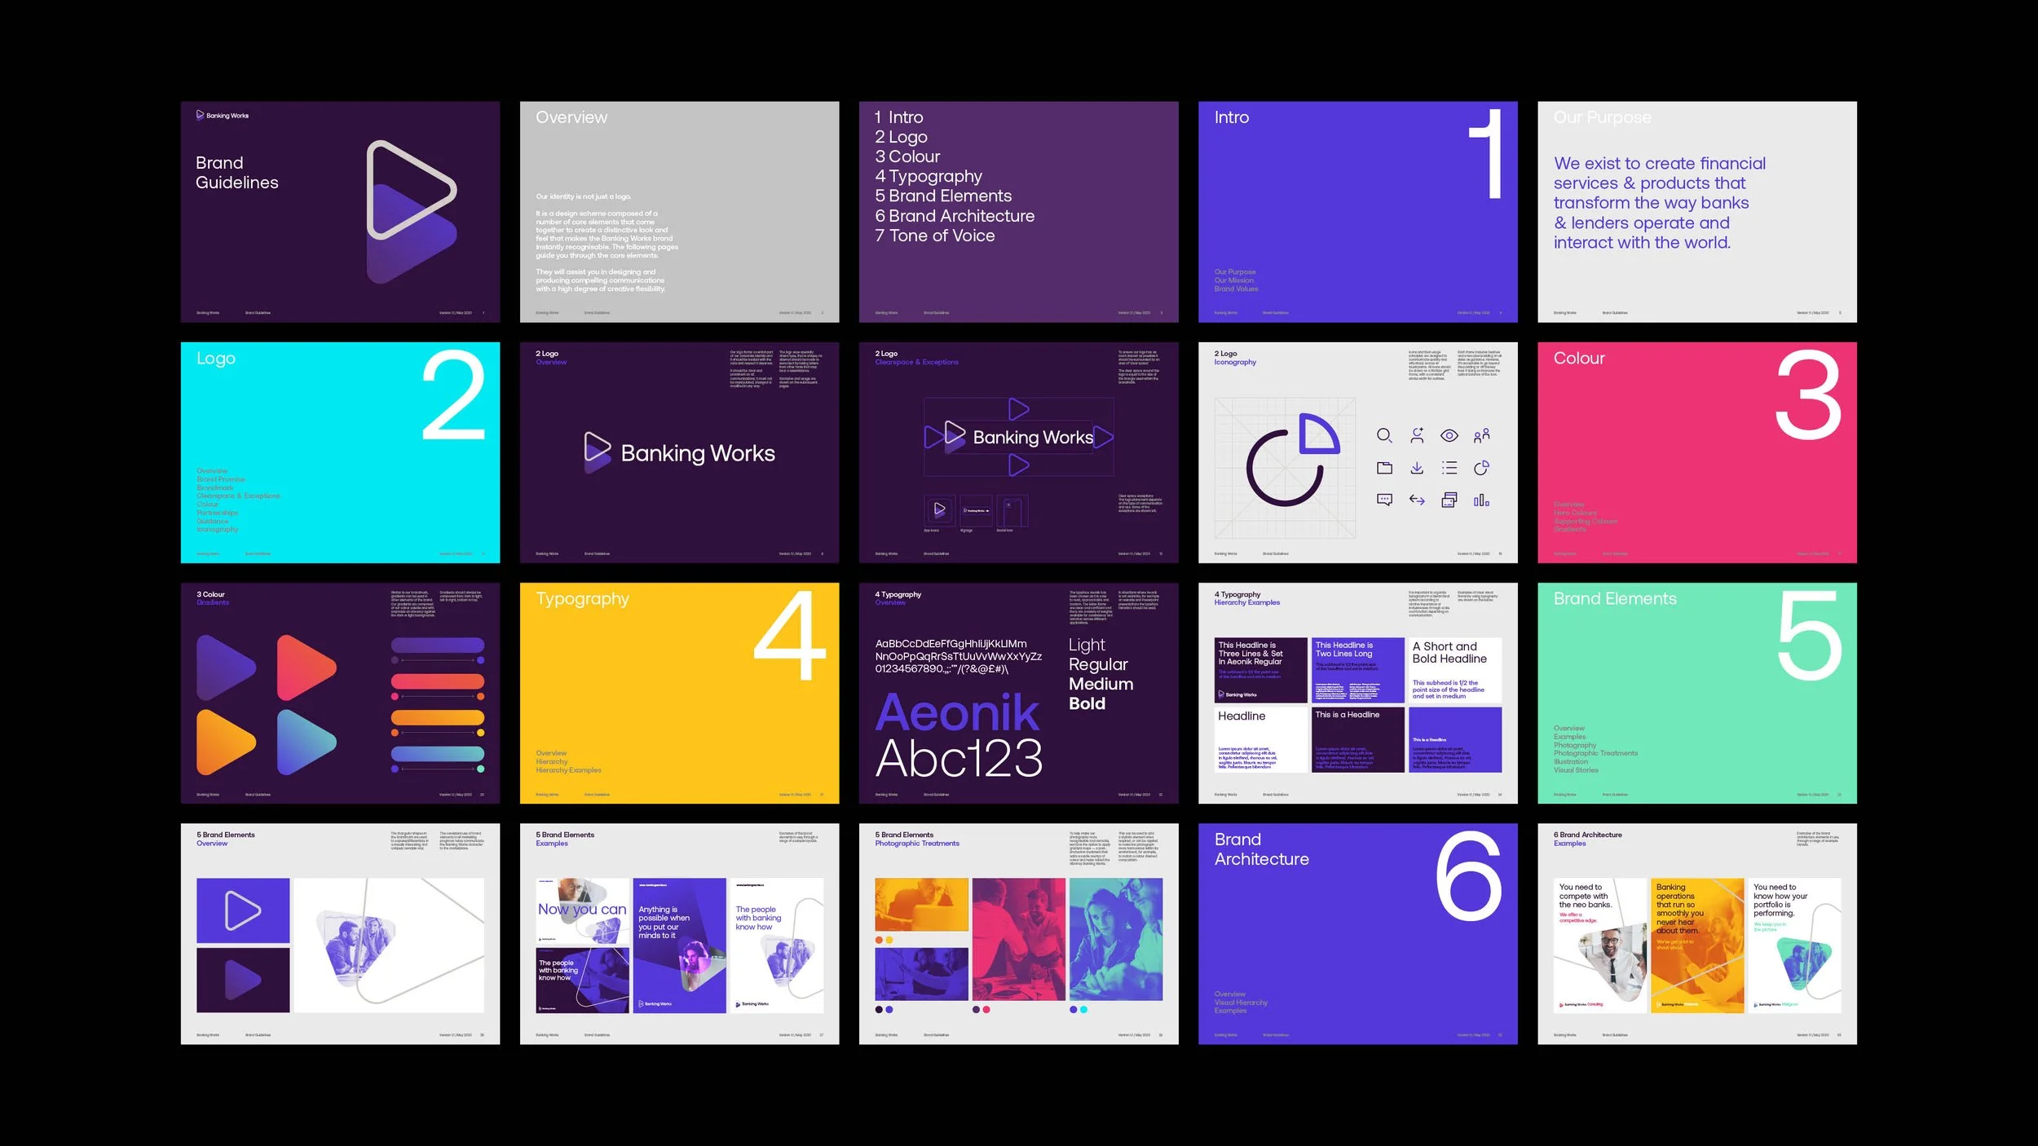Image resolution: width=2038 pixels, height=1146 pixels.
Task: Click the two-people group icon
Action: tap(1481, 435)
